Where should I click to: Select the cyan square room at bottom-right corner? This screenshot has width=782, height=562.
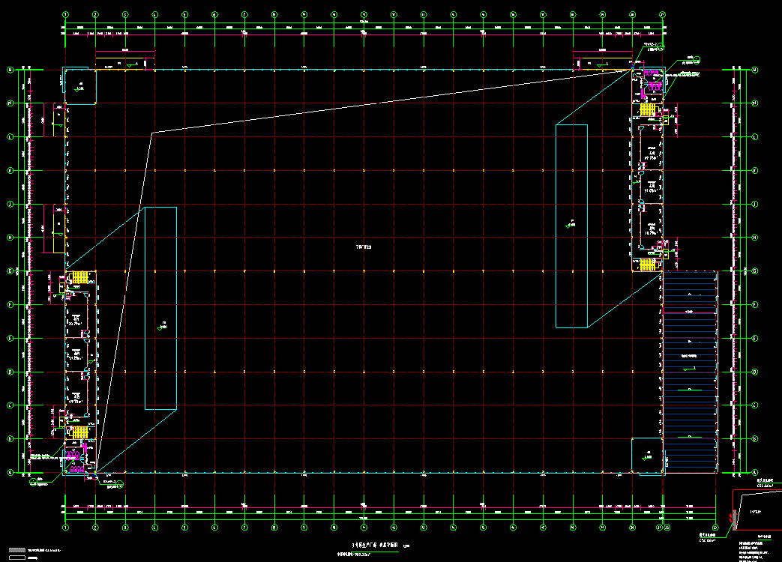(648, 456)
